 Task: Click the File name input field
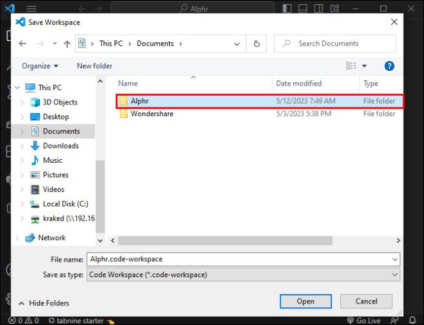[243, 259]
